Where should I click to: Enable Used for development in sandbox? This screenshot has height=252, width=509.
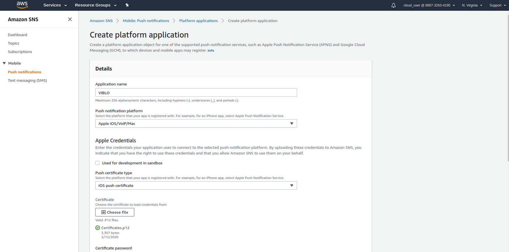[97, 163]
